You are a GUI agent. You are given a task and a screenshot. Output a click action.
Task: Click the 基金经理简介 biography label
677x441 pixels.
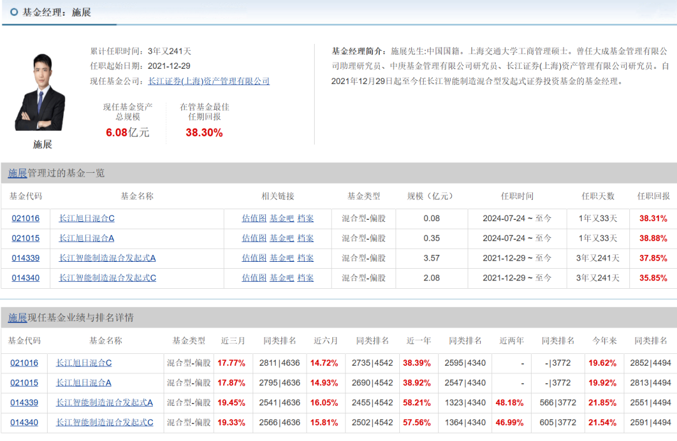359,51
